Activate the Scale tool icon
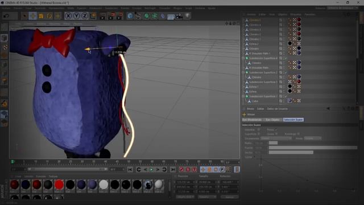Screen dimensions: 364x205 [41, 16]
